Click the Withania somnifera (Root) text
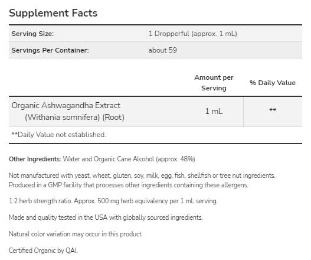The height and width of the screenshot is (260, 311). 74,117
